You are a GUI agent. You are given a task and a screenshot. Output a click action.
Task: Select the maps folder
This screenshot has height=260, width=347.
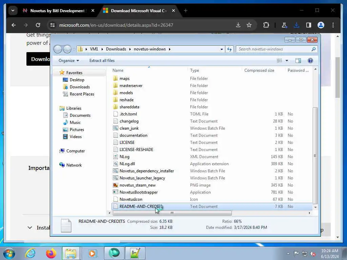124,79
